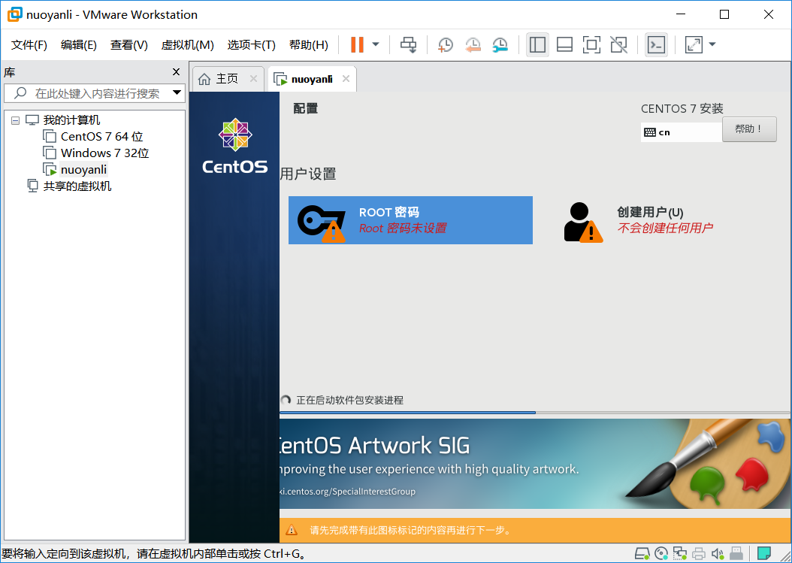Switch to the 主页 tab
The height and width of the screenshot is (563, 792).
pyautogui.click(x=228, y=78)
